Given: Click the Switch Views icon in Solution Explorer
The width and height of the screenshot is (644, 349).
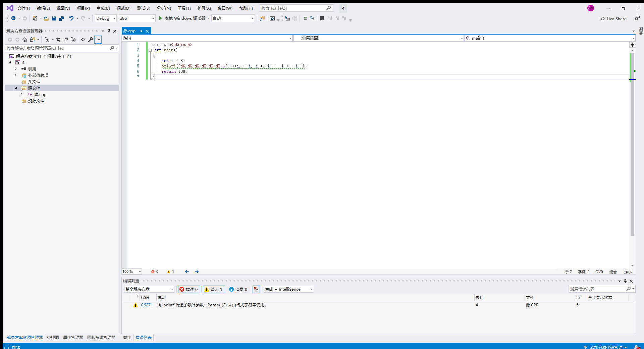Looking at the screenshot, I should click(x=33, y=40).
